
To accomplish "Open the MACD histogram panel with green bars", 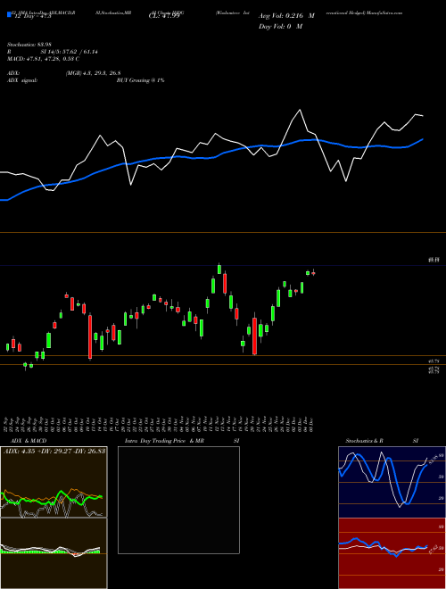I will (54, 553).
